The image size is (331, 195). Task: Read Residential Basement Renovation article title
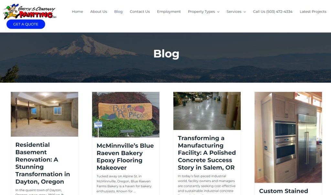click(x=43, y=163)
